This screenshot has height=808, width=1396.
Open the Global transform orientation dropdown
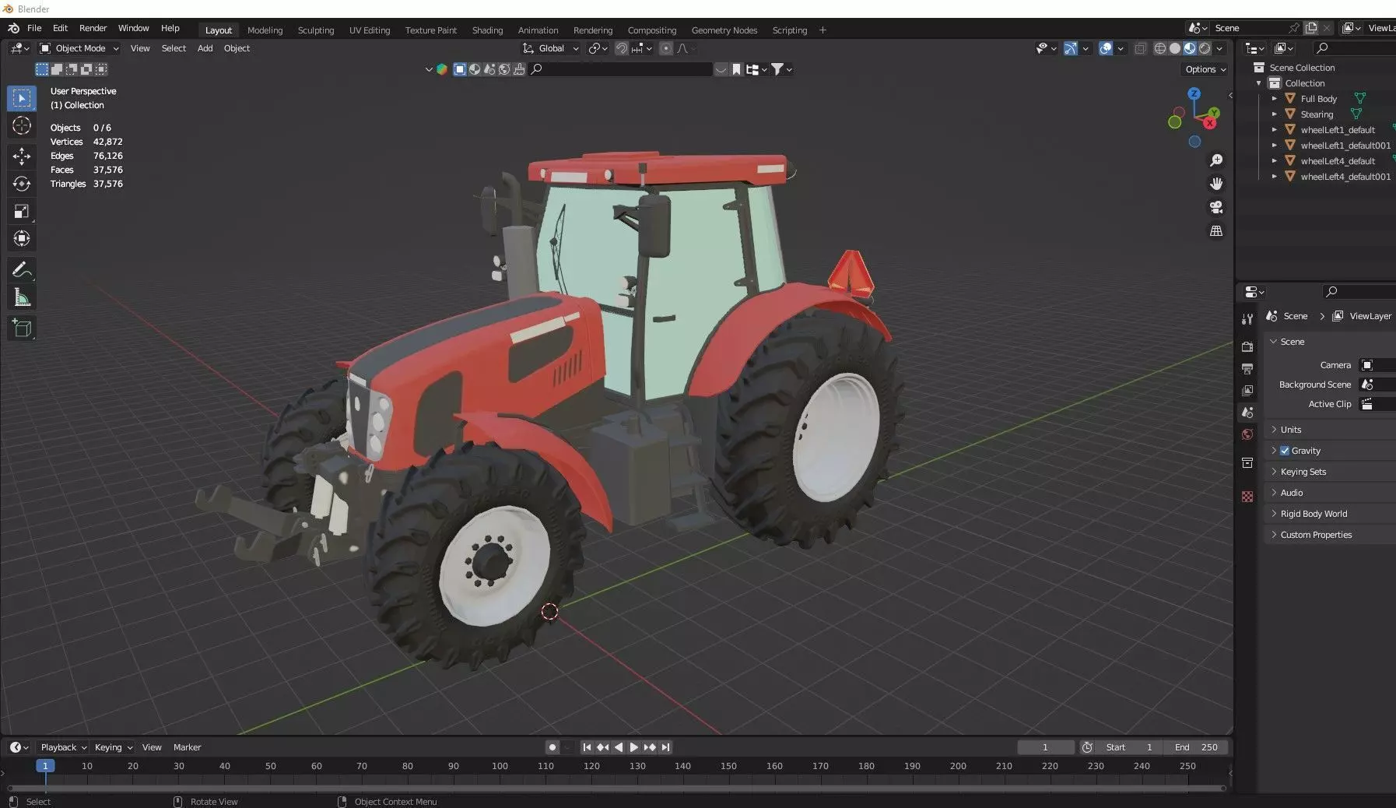[x=551, y=48]
